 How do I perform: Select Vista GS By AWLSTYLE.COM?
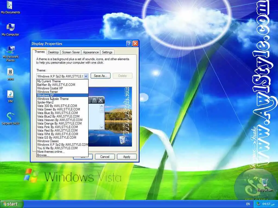click(62, 138)
